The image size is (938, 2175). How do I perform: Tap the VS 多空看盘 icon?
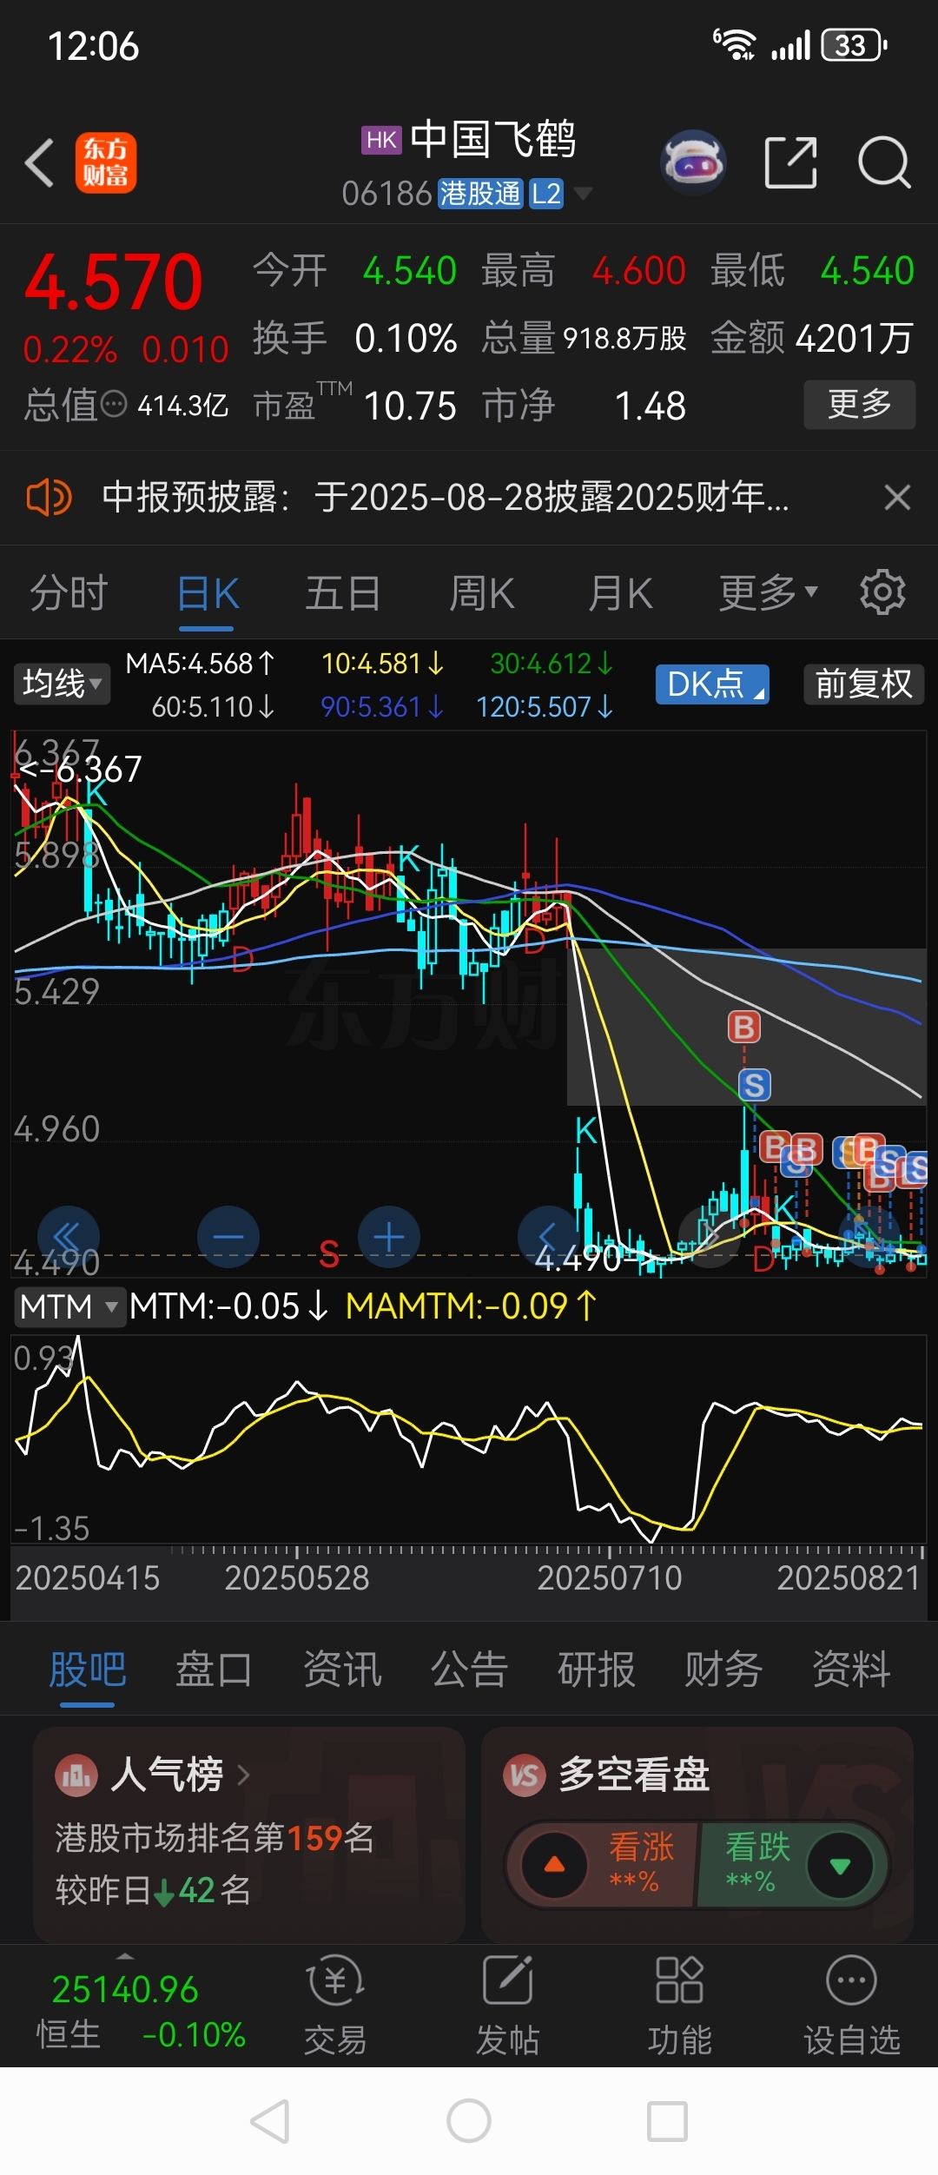tap(525, 1775)
